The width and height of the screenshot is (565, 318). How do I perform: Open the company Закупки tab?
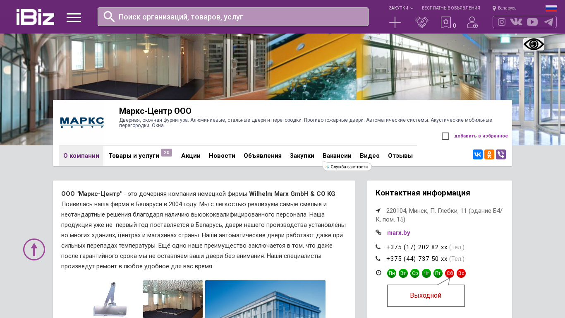(302, 156)
